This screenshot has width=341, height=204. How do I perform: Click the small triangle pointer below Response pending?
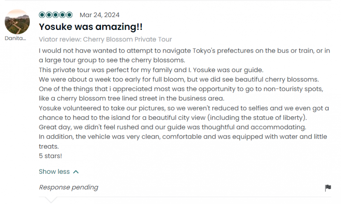(x=51, y=200)
